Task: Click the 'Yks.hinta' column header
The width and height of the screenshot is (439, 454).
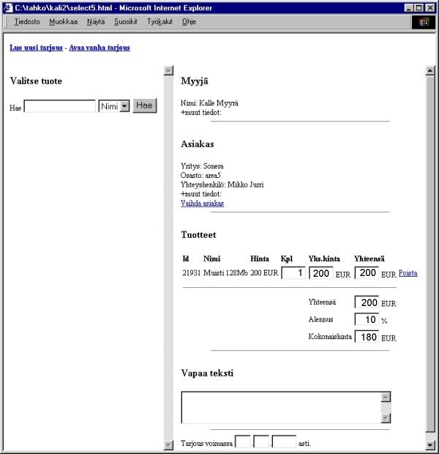Action: [x=324, y=258]
